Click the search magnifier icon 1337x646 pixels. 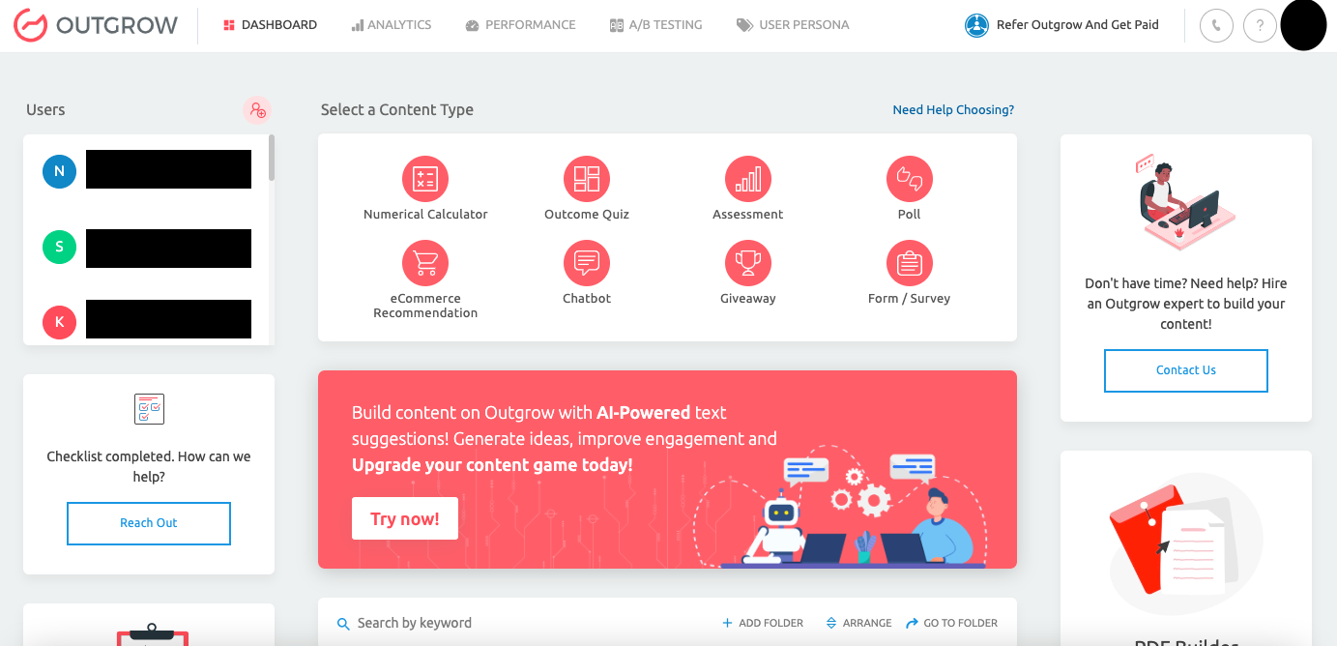[x=343, y=625]
